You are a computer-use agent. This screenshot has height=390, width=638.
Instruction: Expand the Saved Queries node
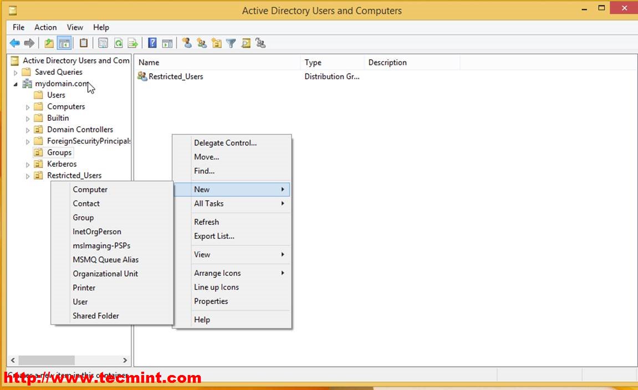pos(16,73)
